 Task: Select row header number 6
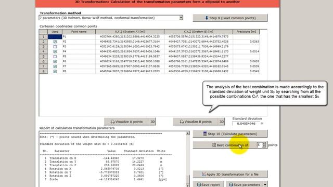[44, 61]
